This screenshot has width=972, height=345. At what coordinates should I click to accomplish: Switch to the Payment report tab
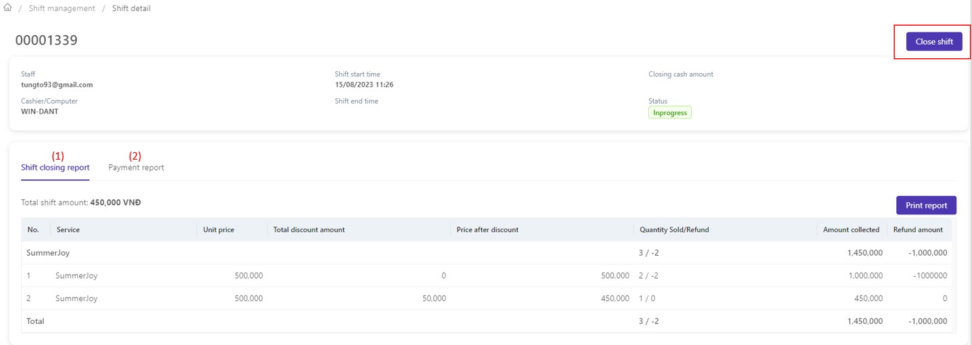136,168
